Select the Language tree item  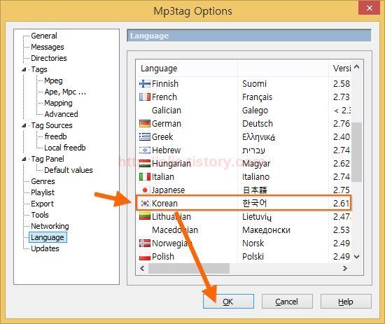(x=48, y=237)
